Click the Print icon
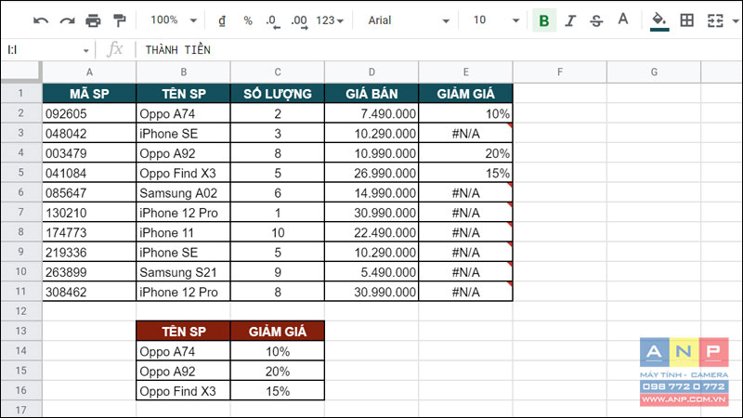 coord(93,20)
